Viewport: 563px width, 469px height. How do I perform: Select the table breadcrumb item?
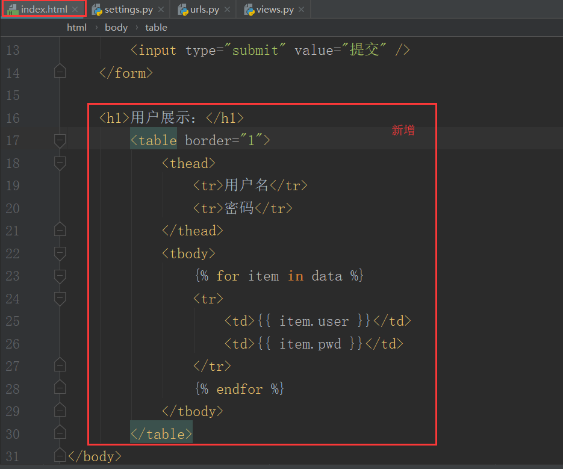156,27
